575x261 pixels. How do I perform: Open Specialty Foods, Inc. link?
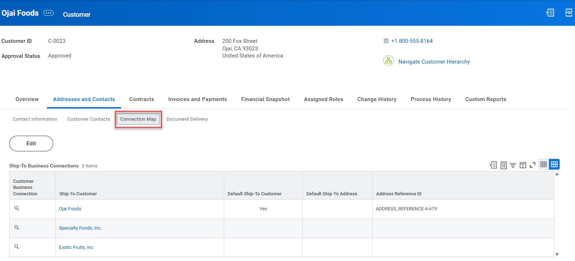[80, 228]
